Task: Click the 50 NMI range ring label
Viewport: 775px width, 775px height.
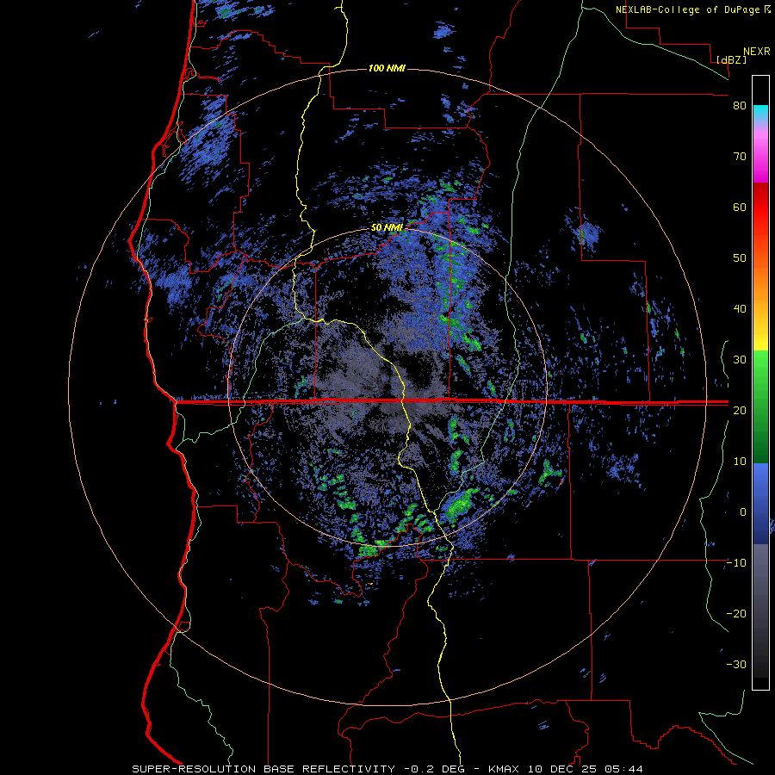Action: pyautogui.click(x=387, y=228)
